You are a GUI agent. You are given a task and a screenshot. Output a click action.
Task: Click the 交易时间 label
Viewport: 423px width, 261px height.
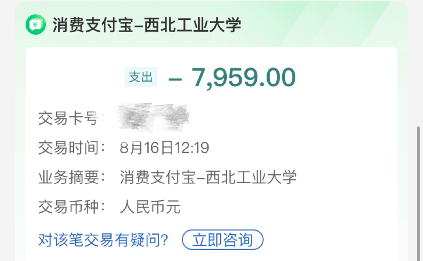click(x=71, y=148)
